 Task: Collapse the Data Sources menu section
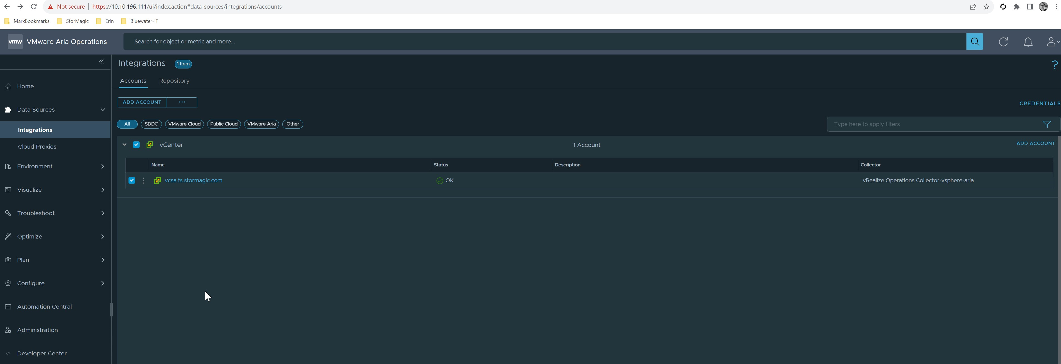[103, 110]
